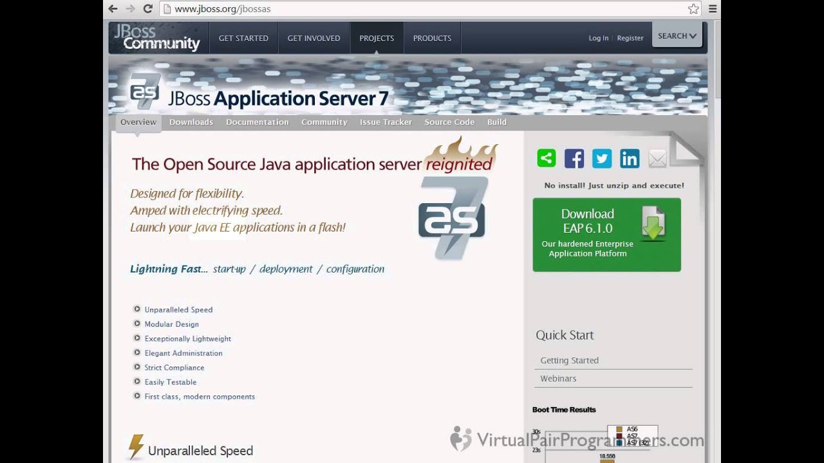824x463 pixels.
Task: Click the bullet icon next to Unparalleled Speed
Action: point(137,309)
